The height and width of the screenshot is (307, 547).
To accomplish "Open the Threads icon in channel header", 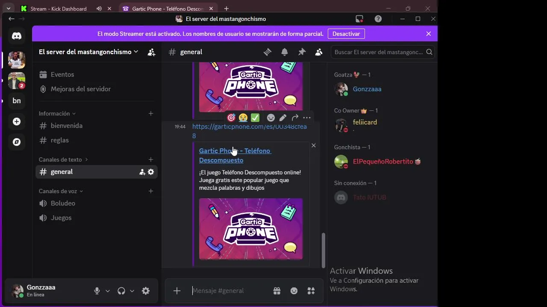I will pos(268,52).
